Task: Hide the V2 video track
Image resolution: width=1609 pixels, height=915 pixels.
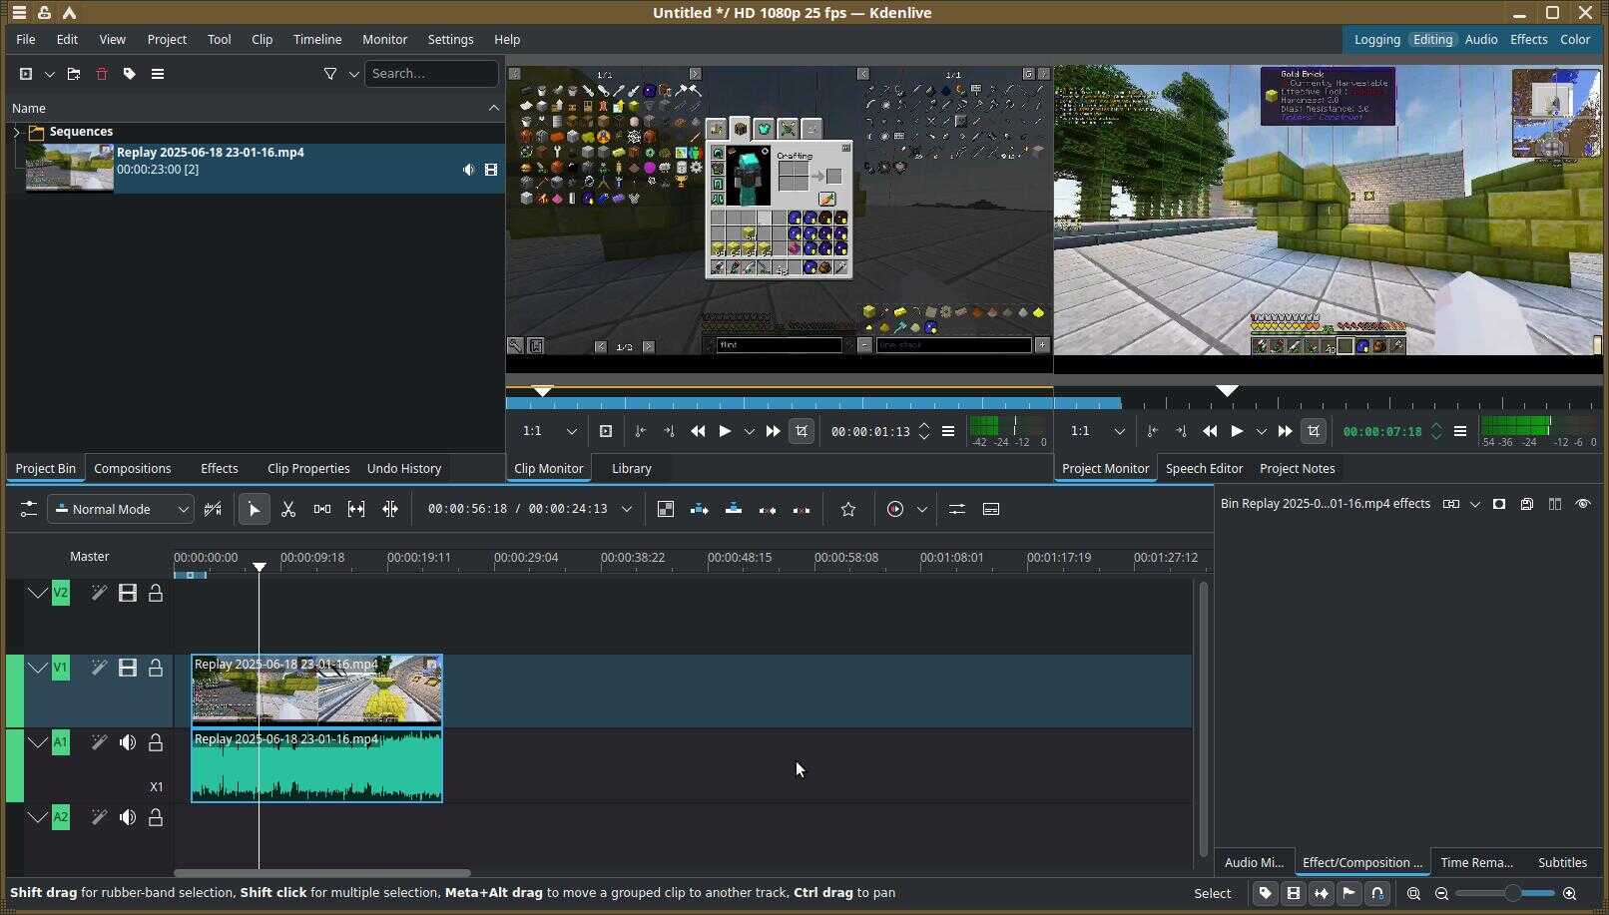Action: tap(128, 593)
